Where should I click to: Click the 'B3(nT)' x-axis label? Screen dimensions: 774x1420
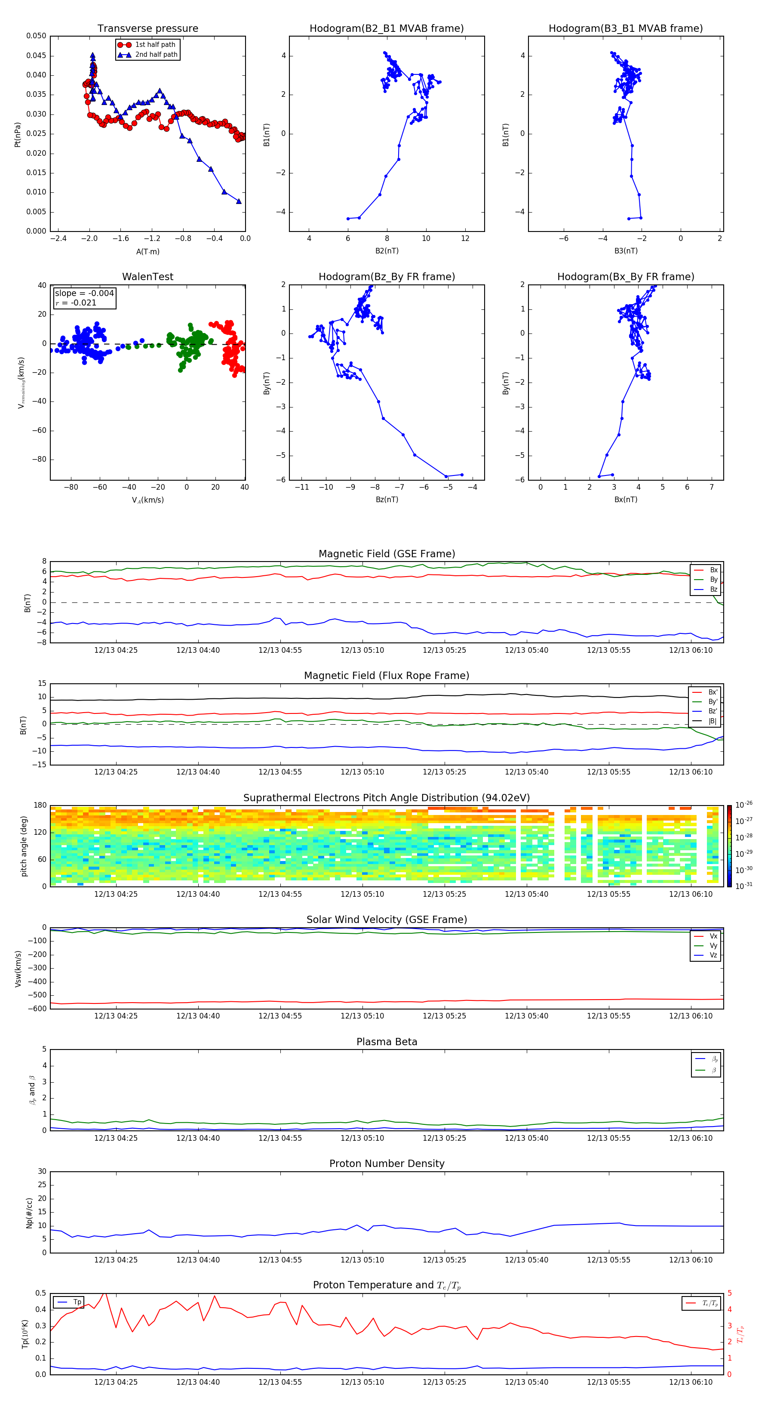(626, 251)
